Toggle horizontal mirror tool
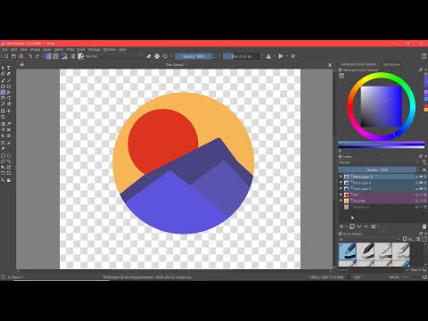The image size is (428, 321). 268,56
